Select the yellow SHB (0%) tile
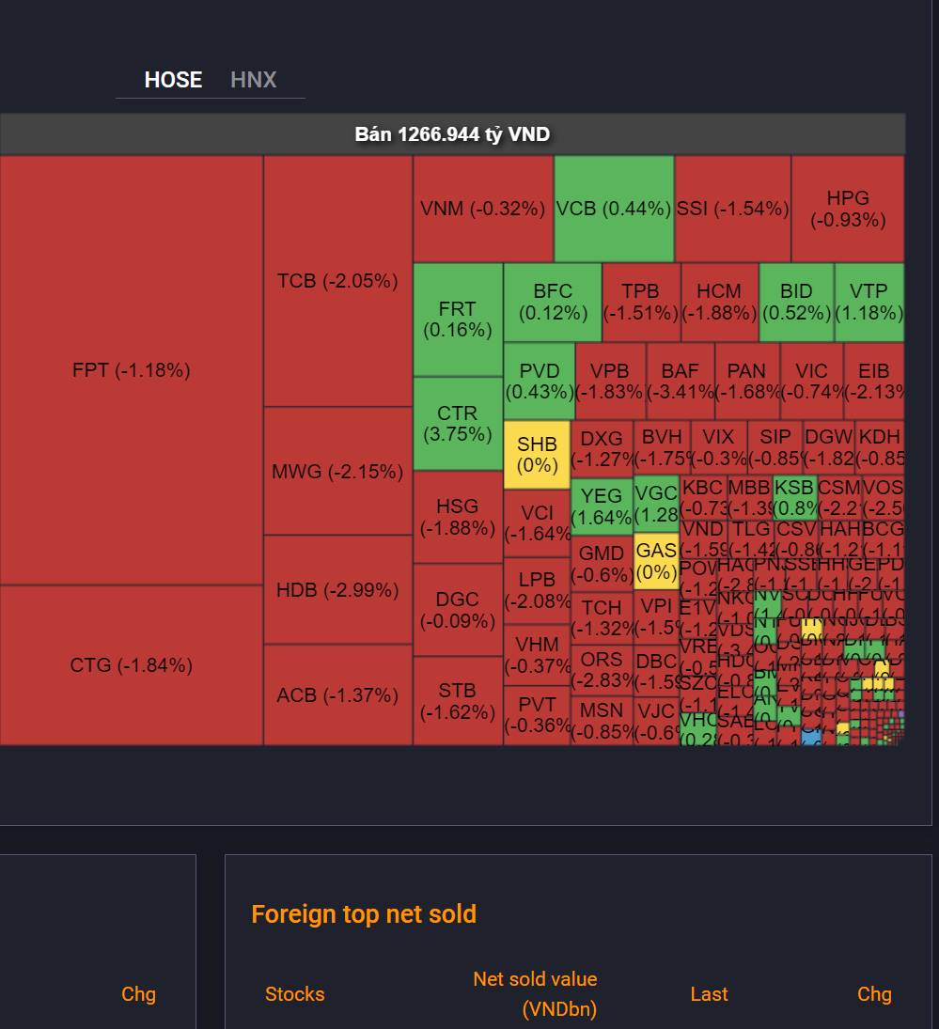 coord(537,455)
